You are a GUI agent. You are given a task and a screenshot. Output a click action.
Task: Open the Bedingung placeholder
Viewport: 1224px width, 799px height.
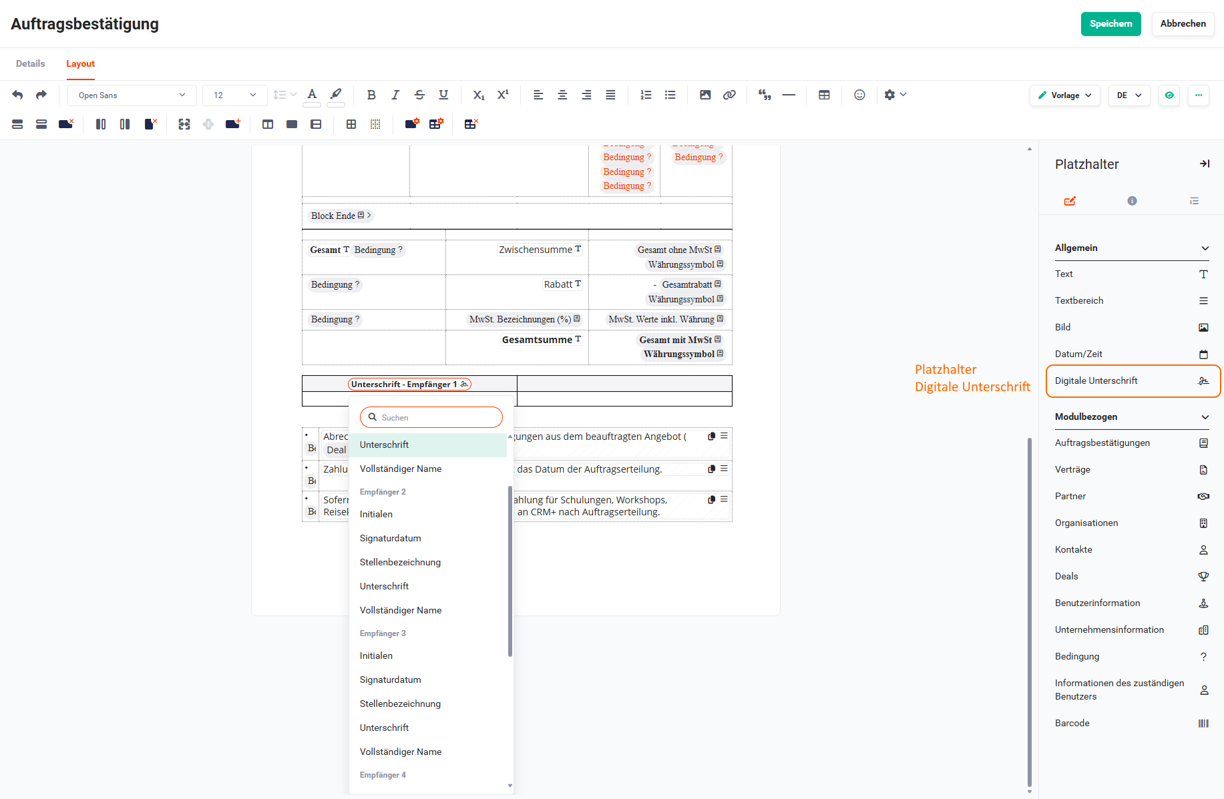[x=1133, y=657]
